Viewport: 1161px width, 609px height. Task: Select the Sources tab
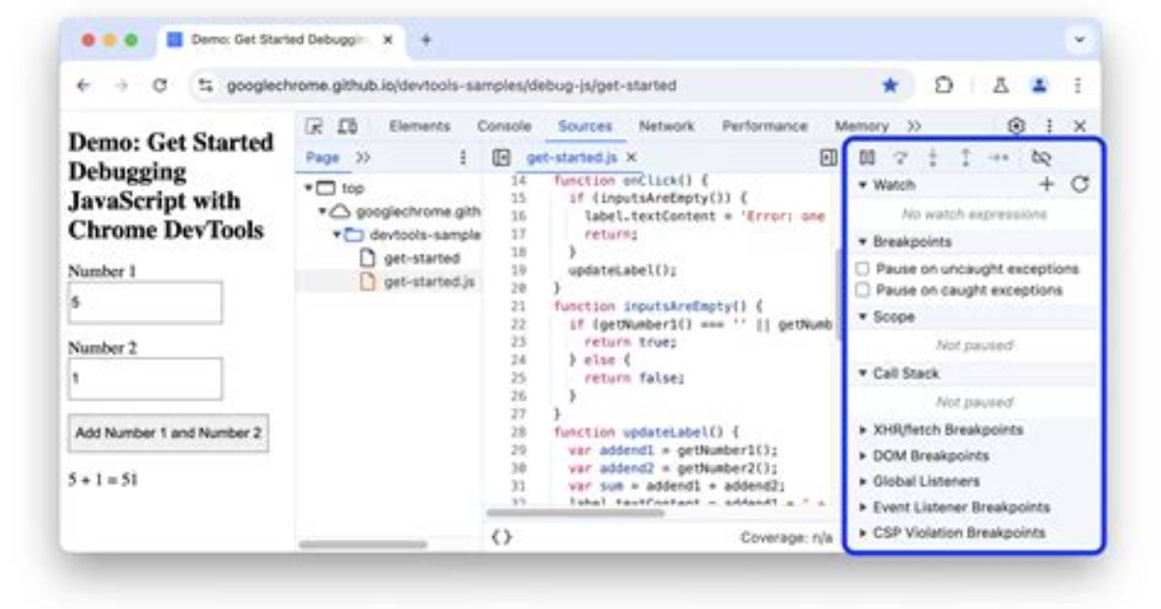(x=585, y=126)
